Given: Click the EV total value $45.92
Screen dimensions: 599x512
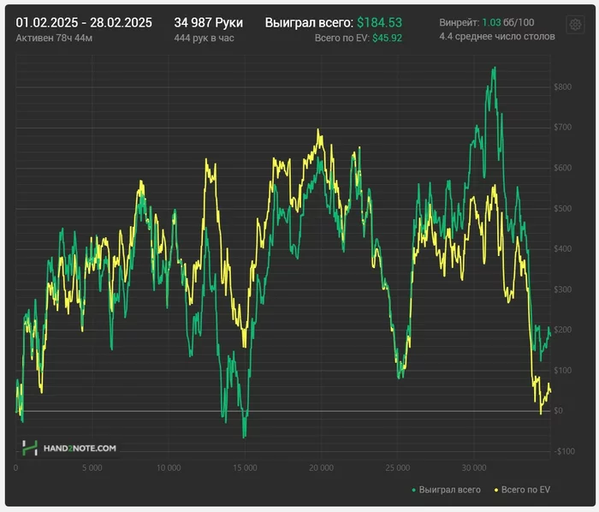Looking at the screenshot, I should coord(387,39).
